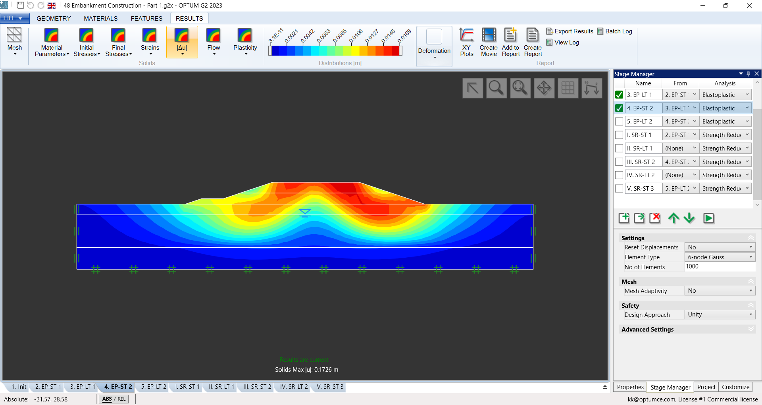Open Analysis dropdown for I. SR-ST 1
The height and width of the screenshot is (405, 762).
(x=725, y=135)
